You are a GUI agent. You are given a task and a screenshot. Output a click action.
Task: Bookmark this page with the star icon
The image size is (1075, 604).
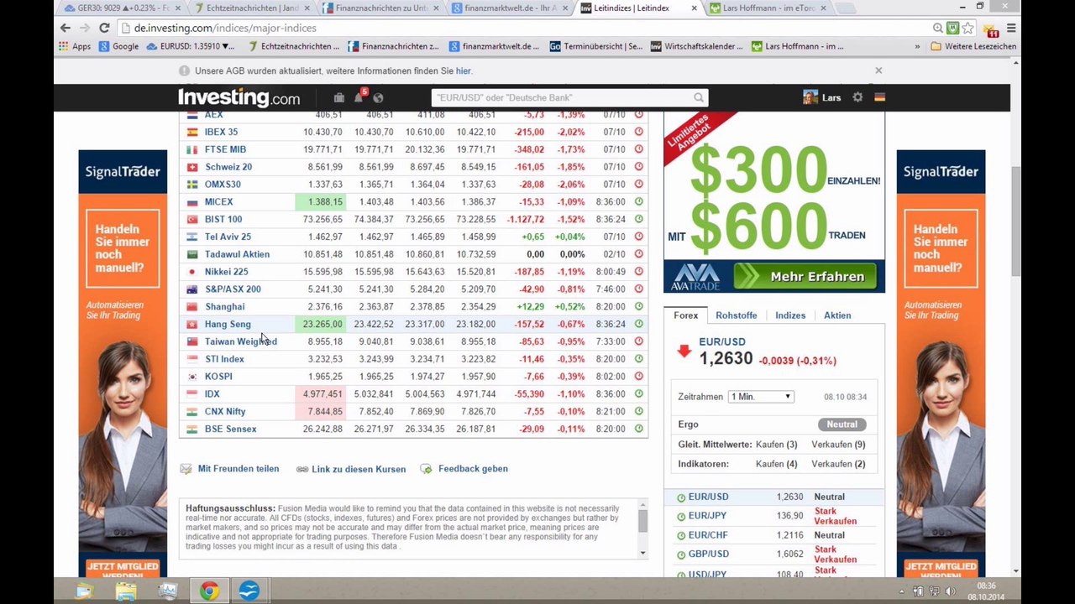(967, 28)
